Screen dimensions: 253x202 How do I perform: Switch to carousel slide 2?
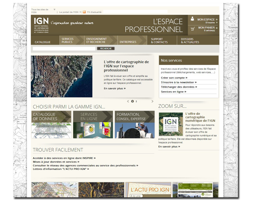coord(136,101)
